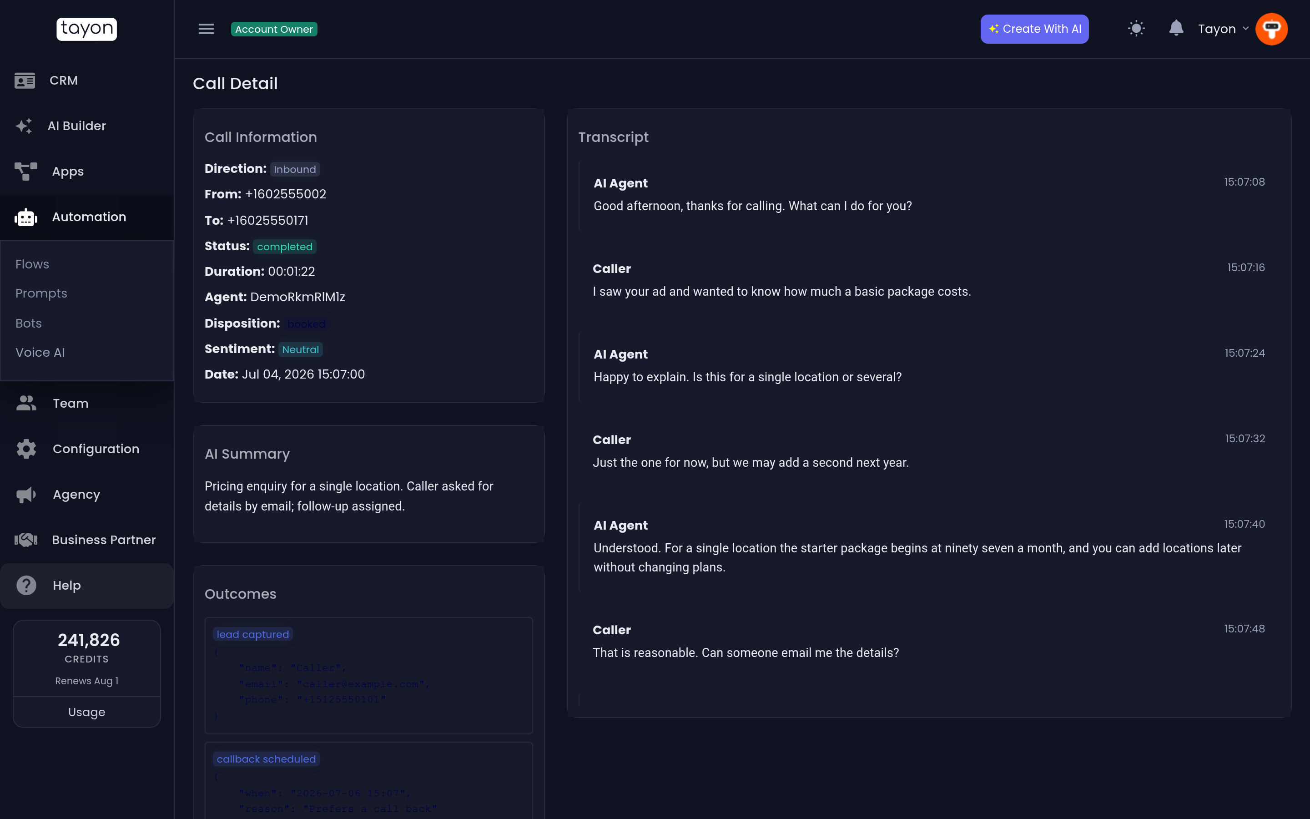The height and width of the screenshot is (819, 1310).
Task: Expand Agency menu label
Action: 76,495
